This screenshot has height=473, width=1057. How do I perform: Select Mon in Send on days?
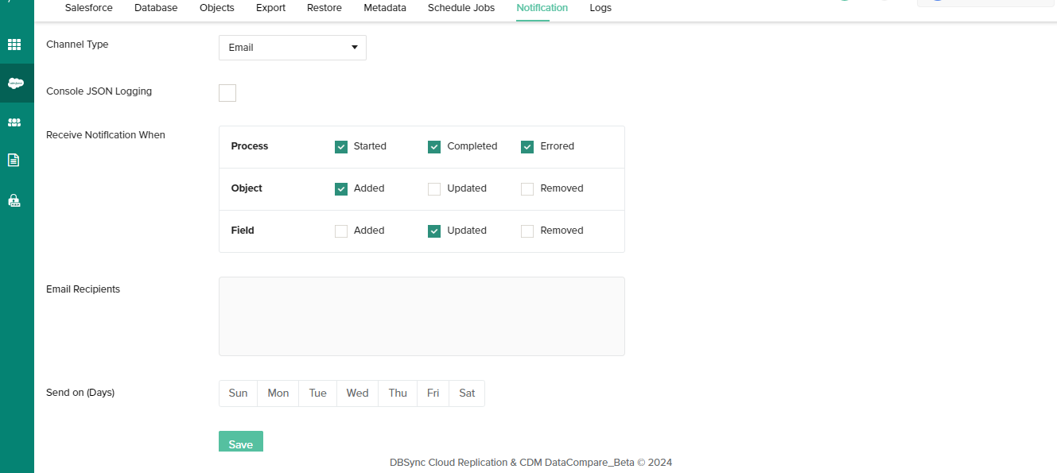[278, 394]
